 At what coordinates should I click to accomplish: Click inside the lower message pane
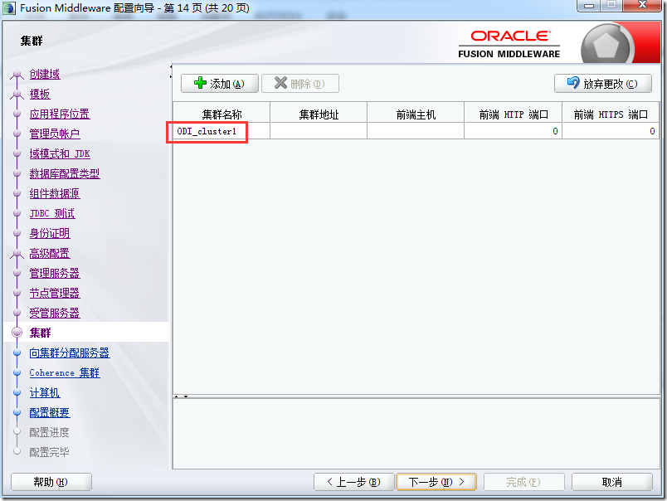coord(416,433)
